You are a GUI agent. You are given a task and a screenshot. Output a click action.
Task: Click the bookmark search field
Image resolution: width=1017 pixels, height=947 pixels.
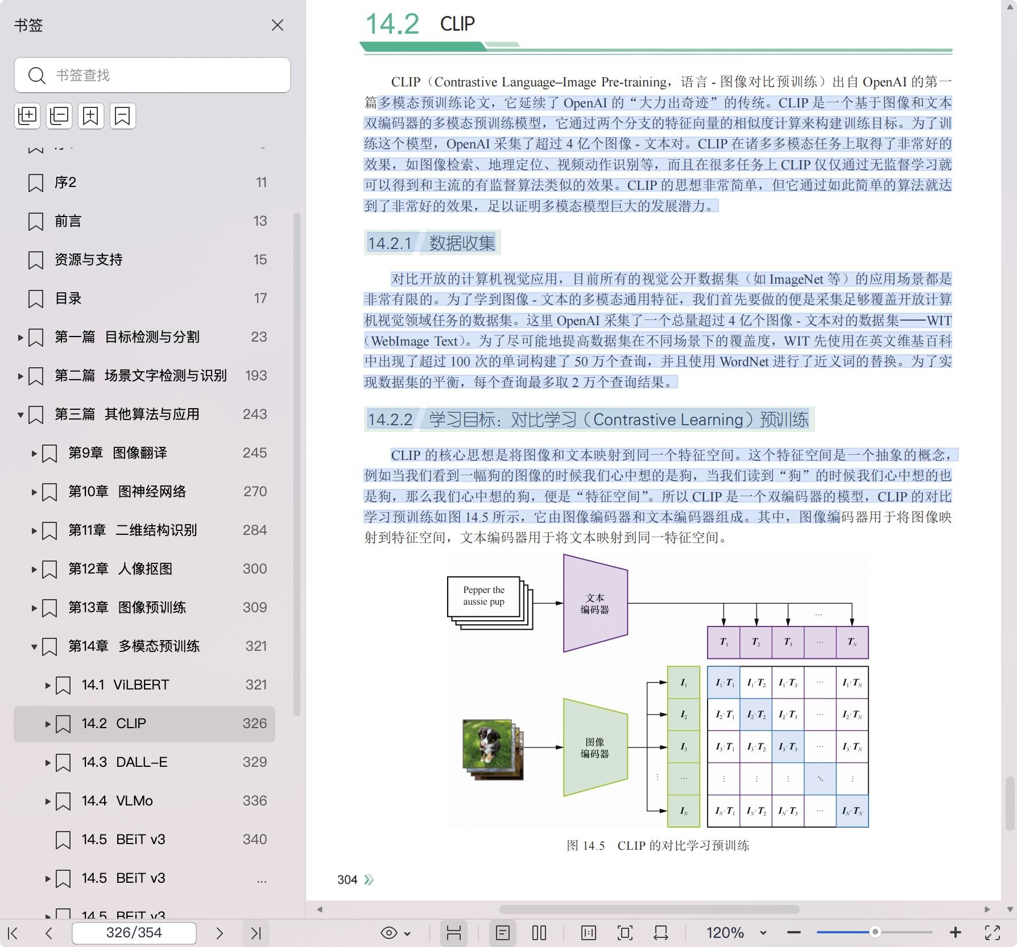pos(152,75)
